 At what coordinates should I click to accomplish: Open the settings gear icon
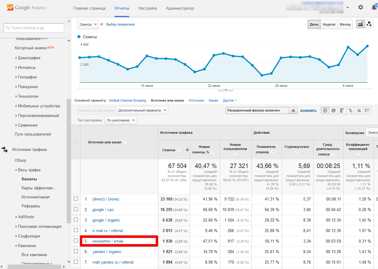click(x=361, y=8)
